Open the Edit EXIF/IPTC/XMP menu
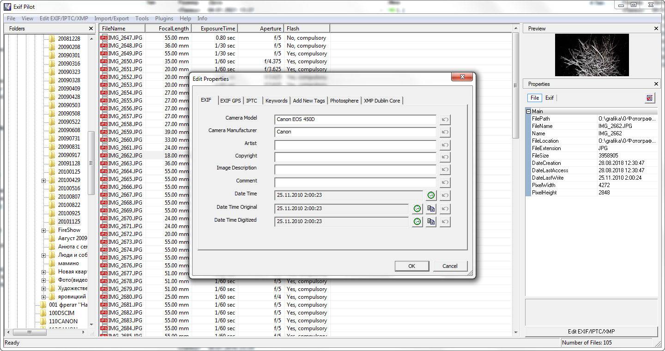 click(64, 18)
